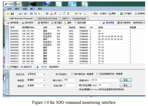This screenshot has height=106, width=148.
Task: Click the pause icon in the main toolbar
Action: [x=31, y=14]
